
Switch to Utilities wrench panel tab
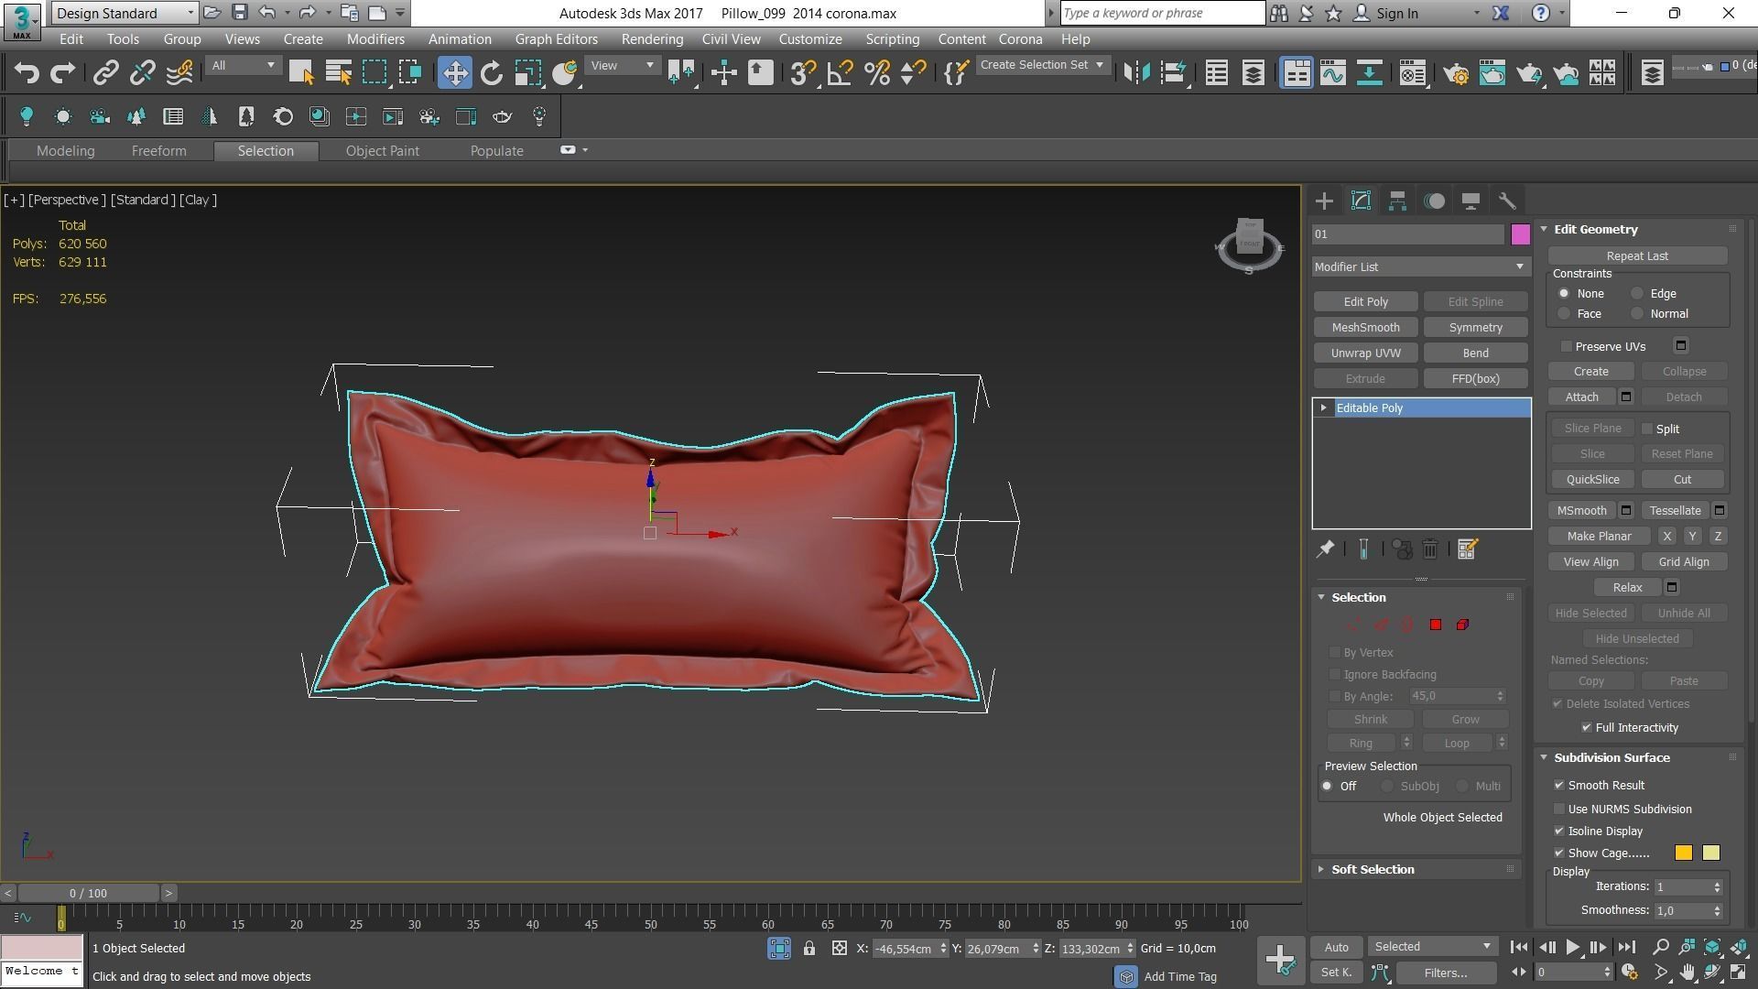tap(1507, 201)
